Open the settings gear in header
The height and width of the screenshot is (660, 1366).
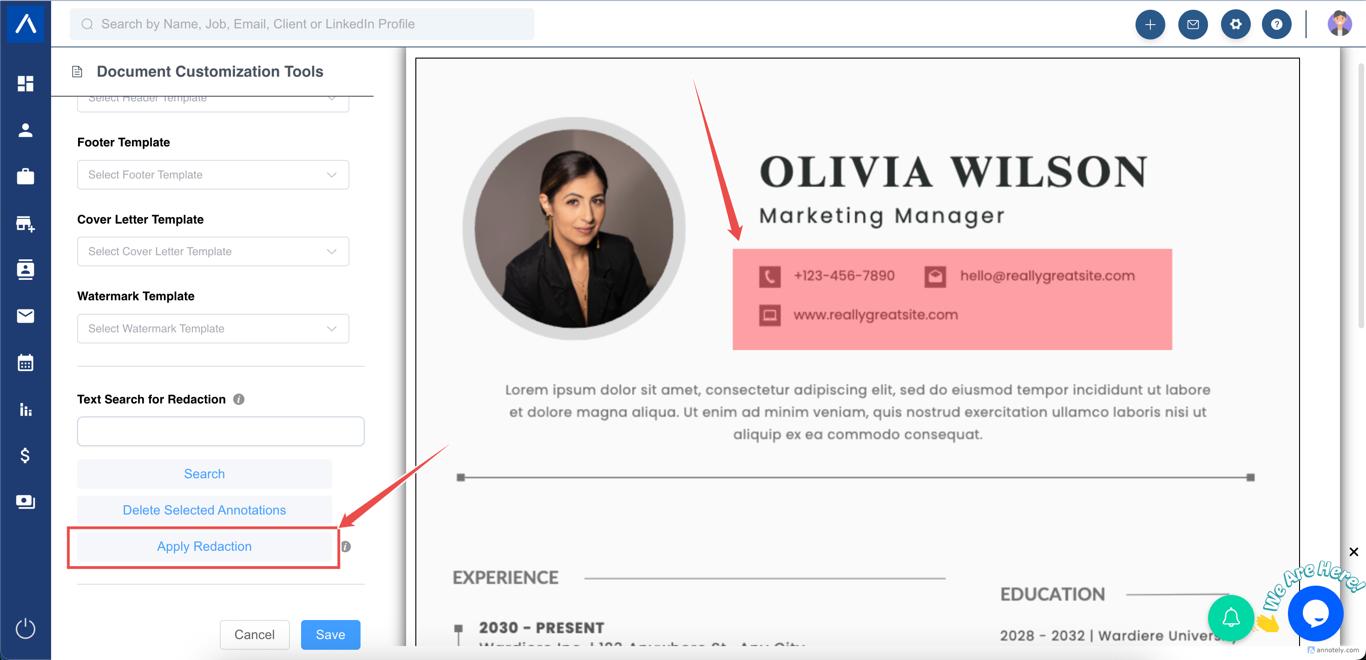tap(1235, 25)
